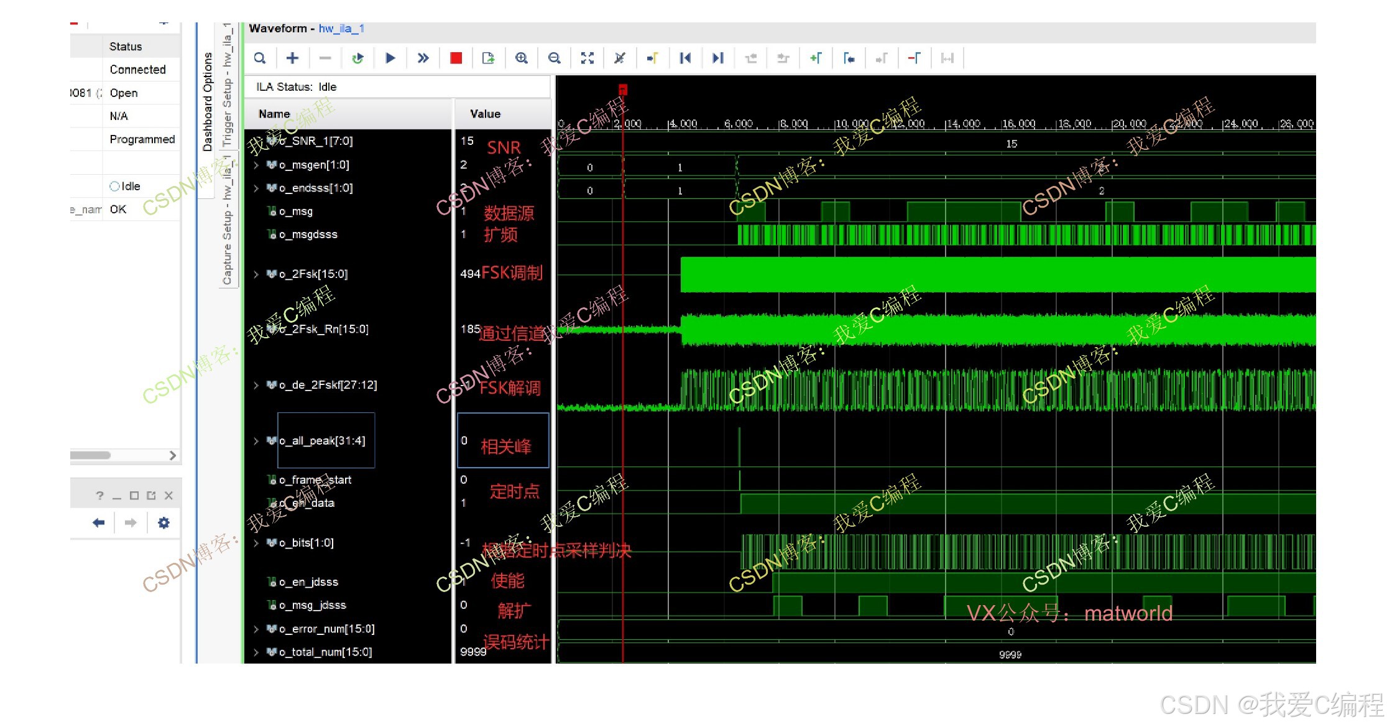Image resolution: width=1387 pixels, height=727 pixels.
Task: Open help question mark icon
Action: (x=99, y=496)
